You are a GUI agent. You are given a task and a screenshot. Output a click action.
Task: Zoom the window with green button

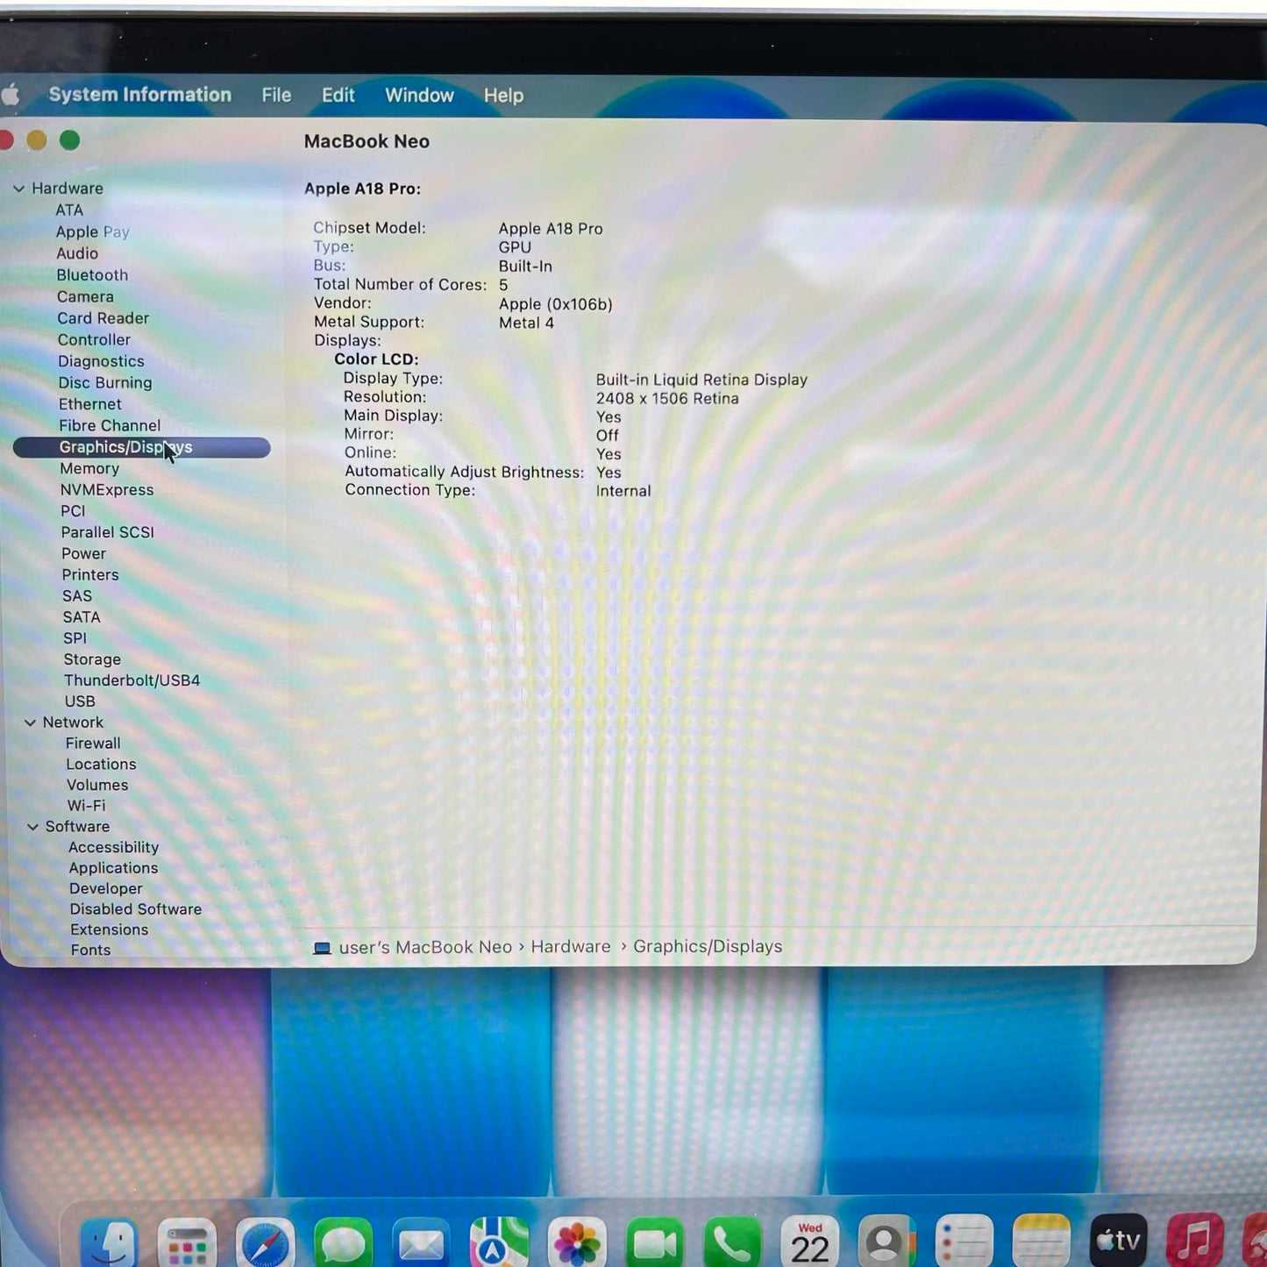tap(70, 140)
